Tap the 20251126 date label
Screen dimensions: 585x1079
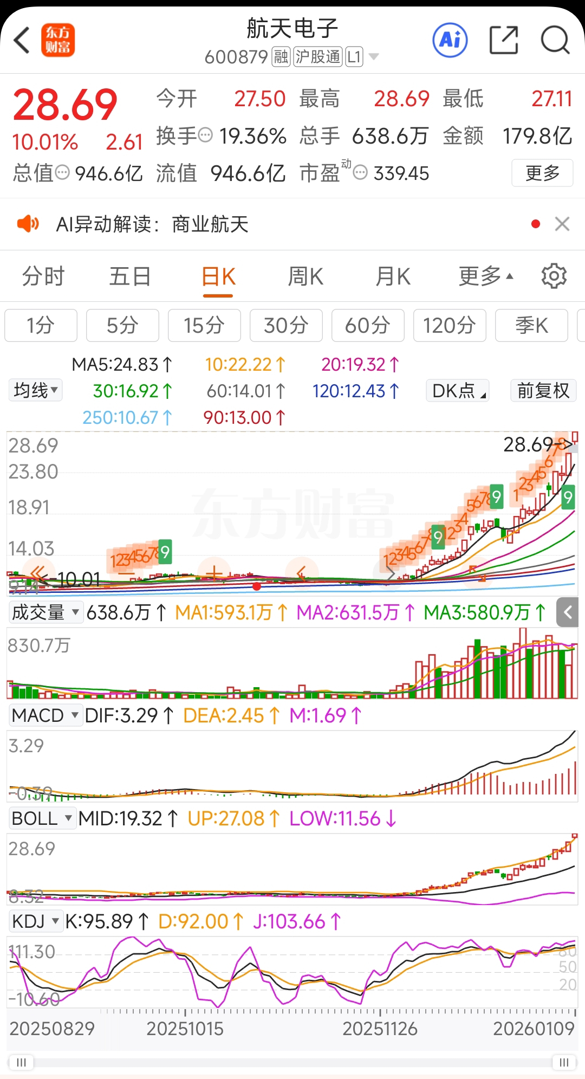[380, 1028]
